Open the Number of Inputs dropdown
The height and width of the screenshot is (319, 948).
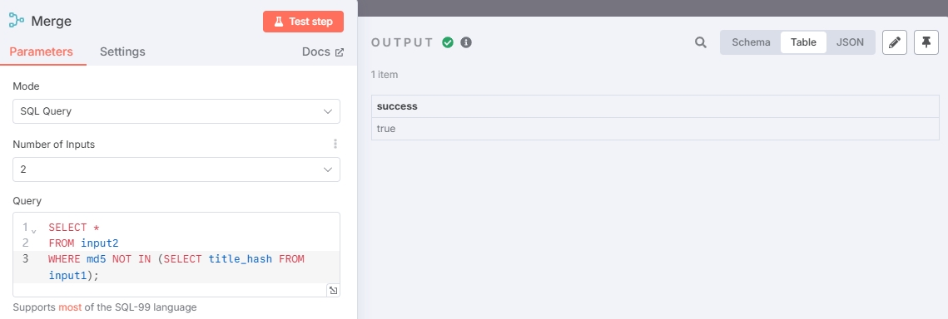coord(176,169)
